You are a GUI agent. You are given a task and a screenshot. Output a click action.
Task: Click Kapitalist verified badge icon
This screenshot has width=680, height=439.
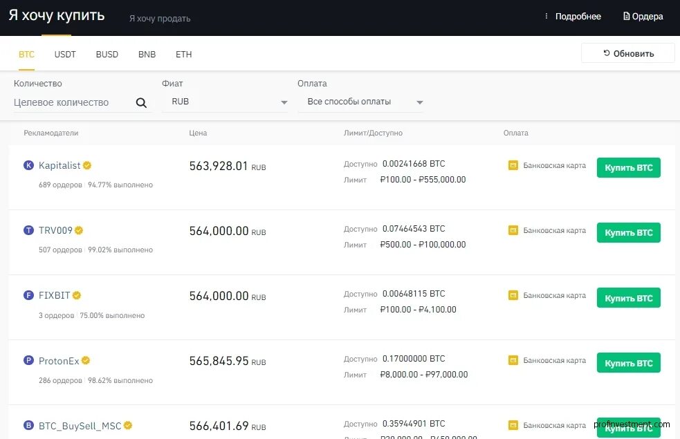87,165
